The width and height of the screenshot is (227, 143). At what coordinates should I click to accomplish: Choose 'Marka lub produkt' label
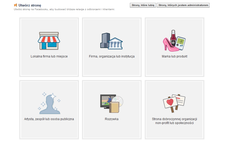click(174, 56)
